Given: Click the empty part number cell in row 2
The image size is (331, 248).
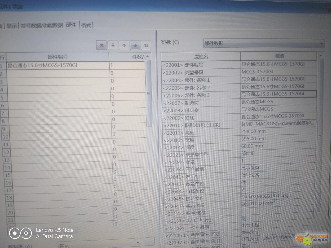Looking at the screenshot, I should tap(58, 73).
